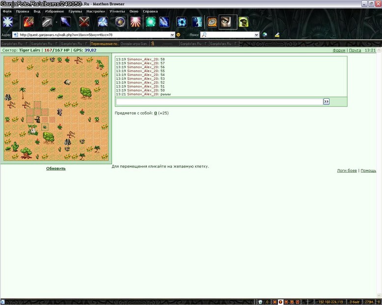The width and height of the screenshot is (382, 305).
Task: Open the Файл menu
Action: [x=7, y=11]
